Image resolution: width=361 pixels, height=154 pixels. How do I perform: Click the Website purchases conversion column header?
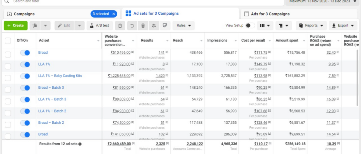(115, 40)
